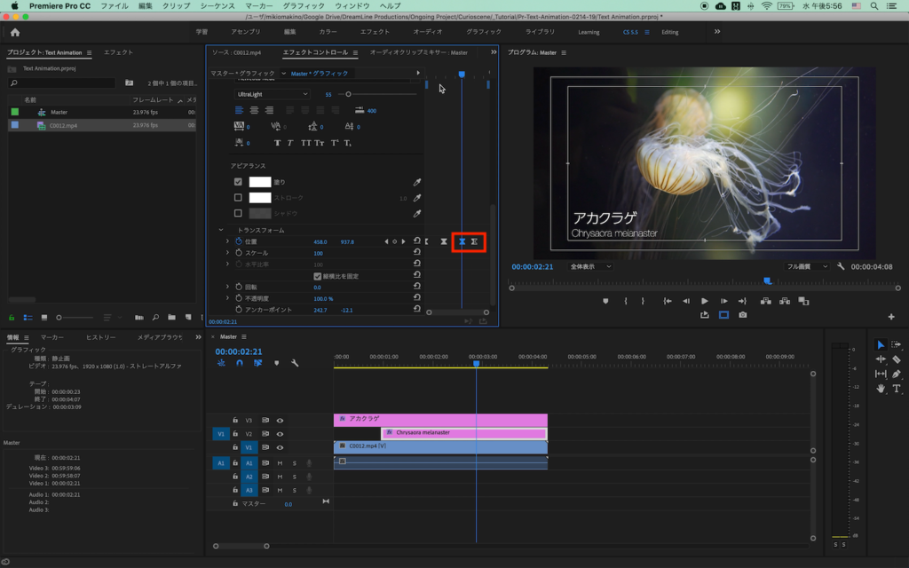Open the フル画質 playback resolution dropdown
This screenshot has height=568, width=909.
click(x=804, y=266)
